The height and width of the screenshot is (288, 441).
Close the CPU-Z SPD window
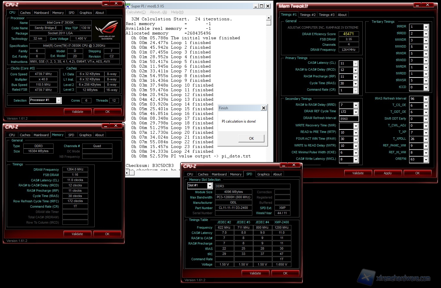pos(294,165)
